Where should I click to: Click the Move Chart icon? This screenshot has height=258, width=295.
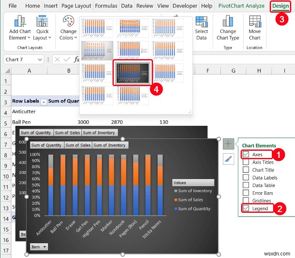pos(255,21)
